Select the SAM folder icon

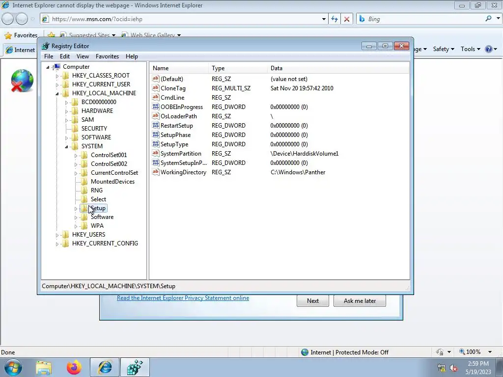75,120
